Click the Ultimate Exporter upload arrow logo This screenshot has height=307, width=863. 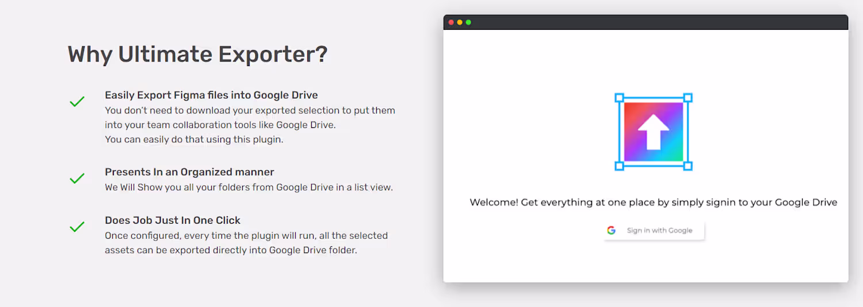(654, 132)
